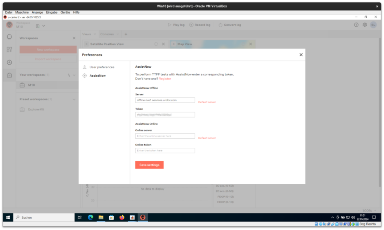
Task: Click the volume icon in system tray
Action: pyautogui.click(x=353, y=218)
